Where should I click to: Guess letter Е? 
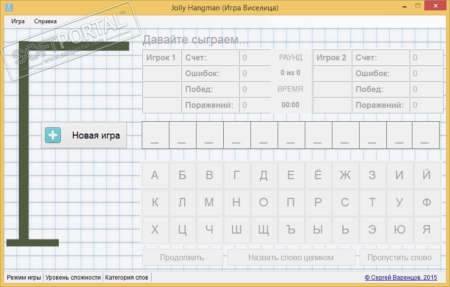pos(291,176)
